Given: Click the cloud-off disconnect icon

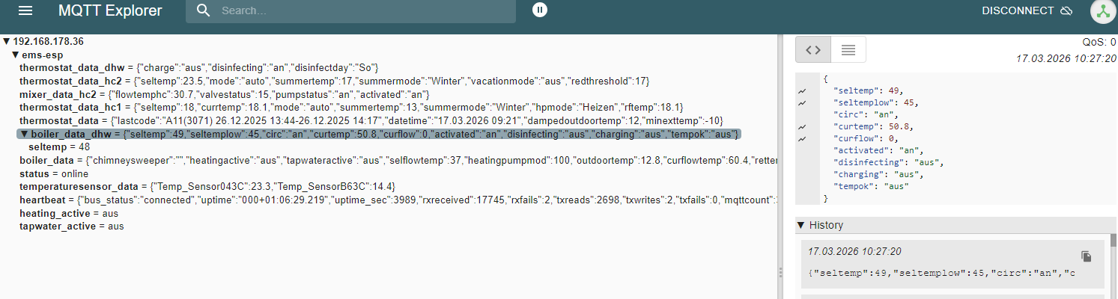Looking at the screenshot, I should (x=1067, y=10).
